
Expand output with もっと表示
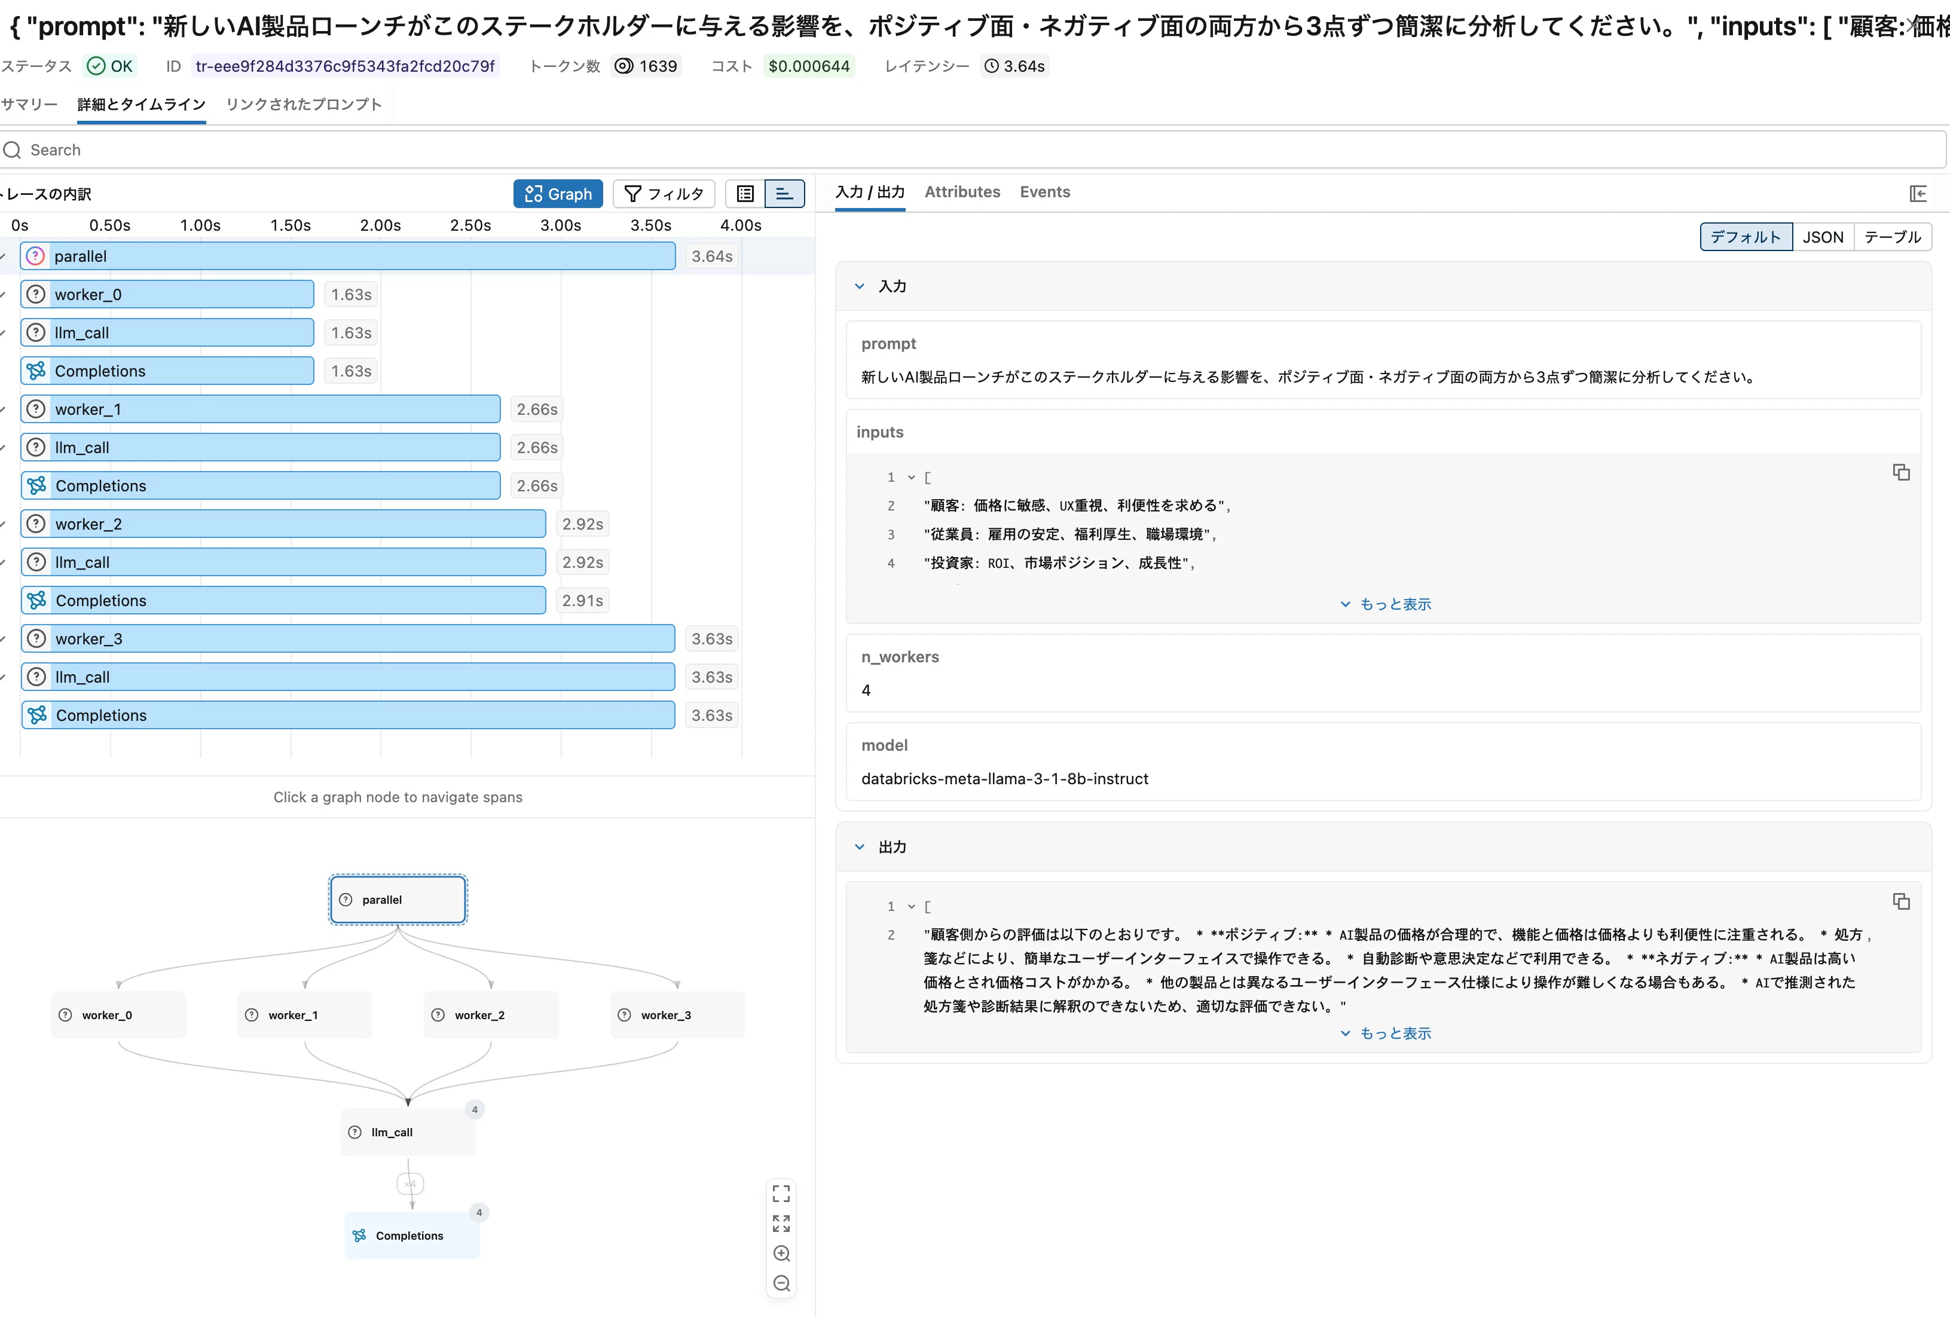[x=1385, y=1034]
